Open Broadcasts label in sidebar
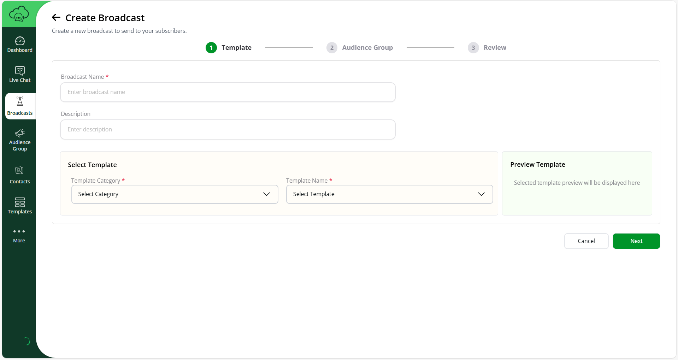Image resolution: width=678 pixels, height=360 pixels. tap(20, 113)
